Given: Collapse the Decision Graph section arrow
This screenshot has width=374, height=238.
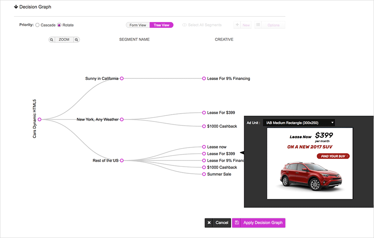Looking at the screenshot, I should (16, 7).
